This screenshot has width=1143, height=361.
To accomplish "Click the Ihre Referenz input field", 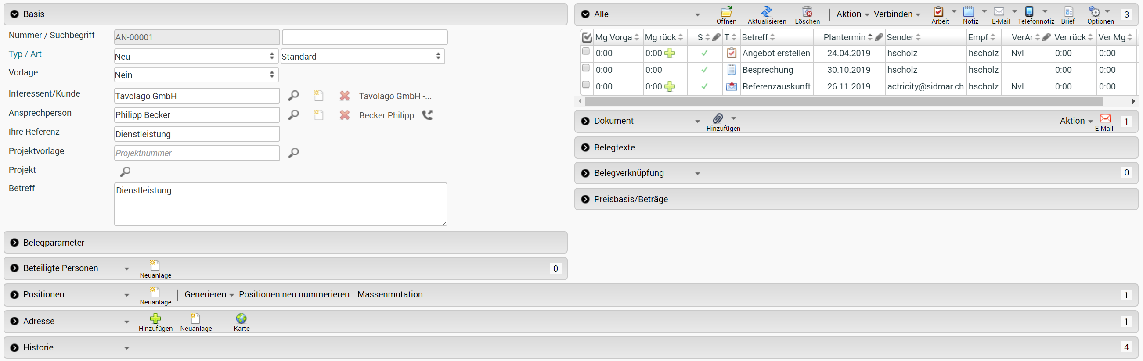I will (197, 134).
